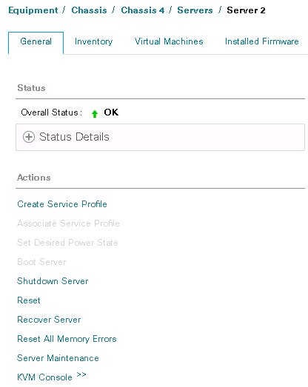Expand the Status Details plus icon

click(29, 137)
